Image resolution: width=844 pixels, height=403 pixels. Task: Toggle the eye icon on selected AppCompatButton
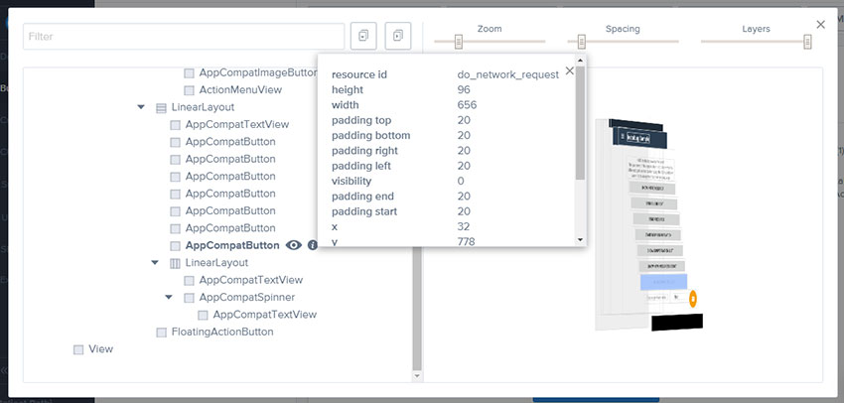pyautogui.click(x=293, y=245)
